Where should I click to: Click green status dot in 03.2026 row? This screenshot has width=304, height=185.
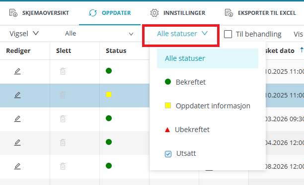coord(109,118)
